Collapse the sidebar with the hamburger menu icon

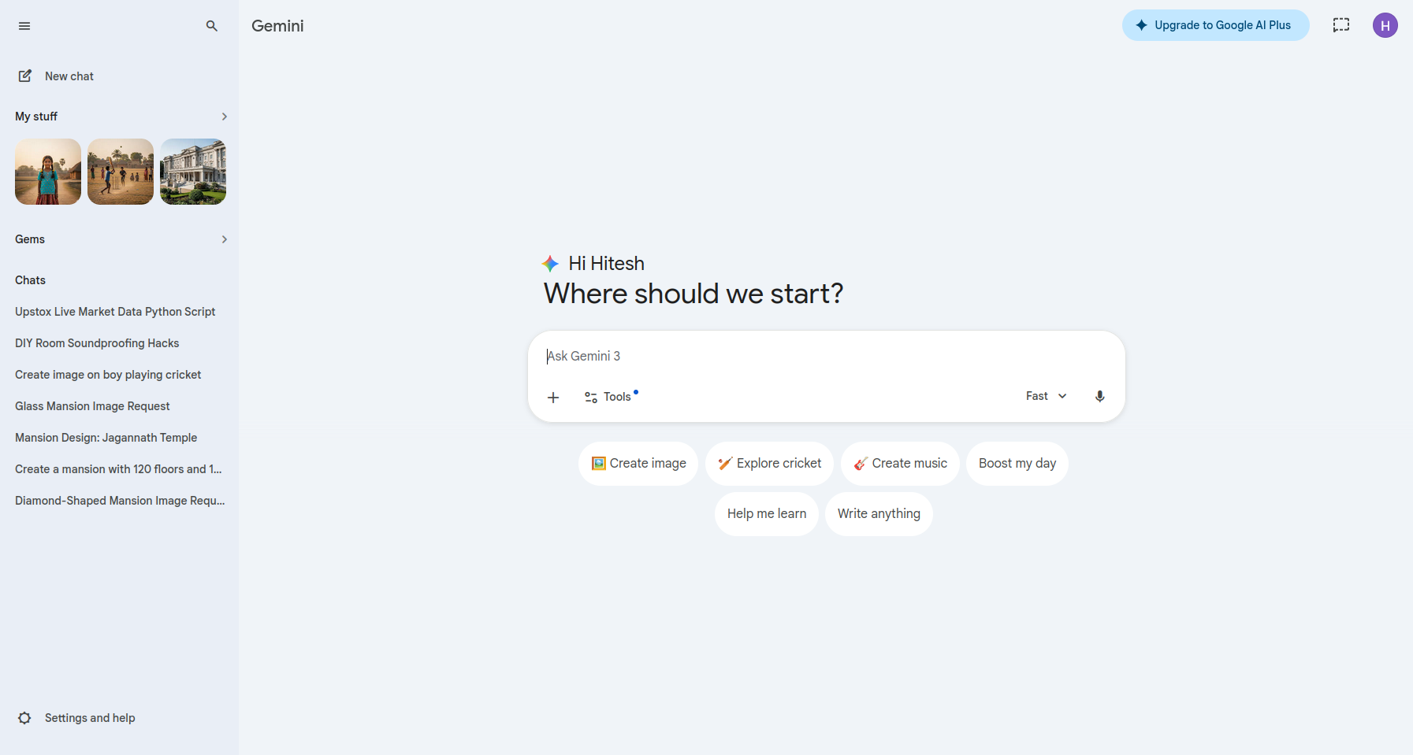coord(24,26)
